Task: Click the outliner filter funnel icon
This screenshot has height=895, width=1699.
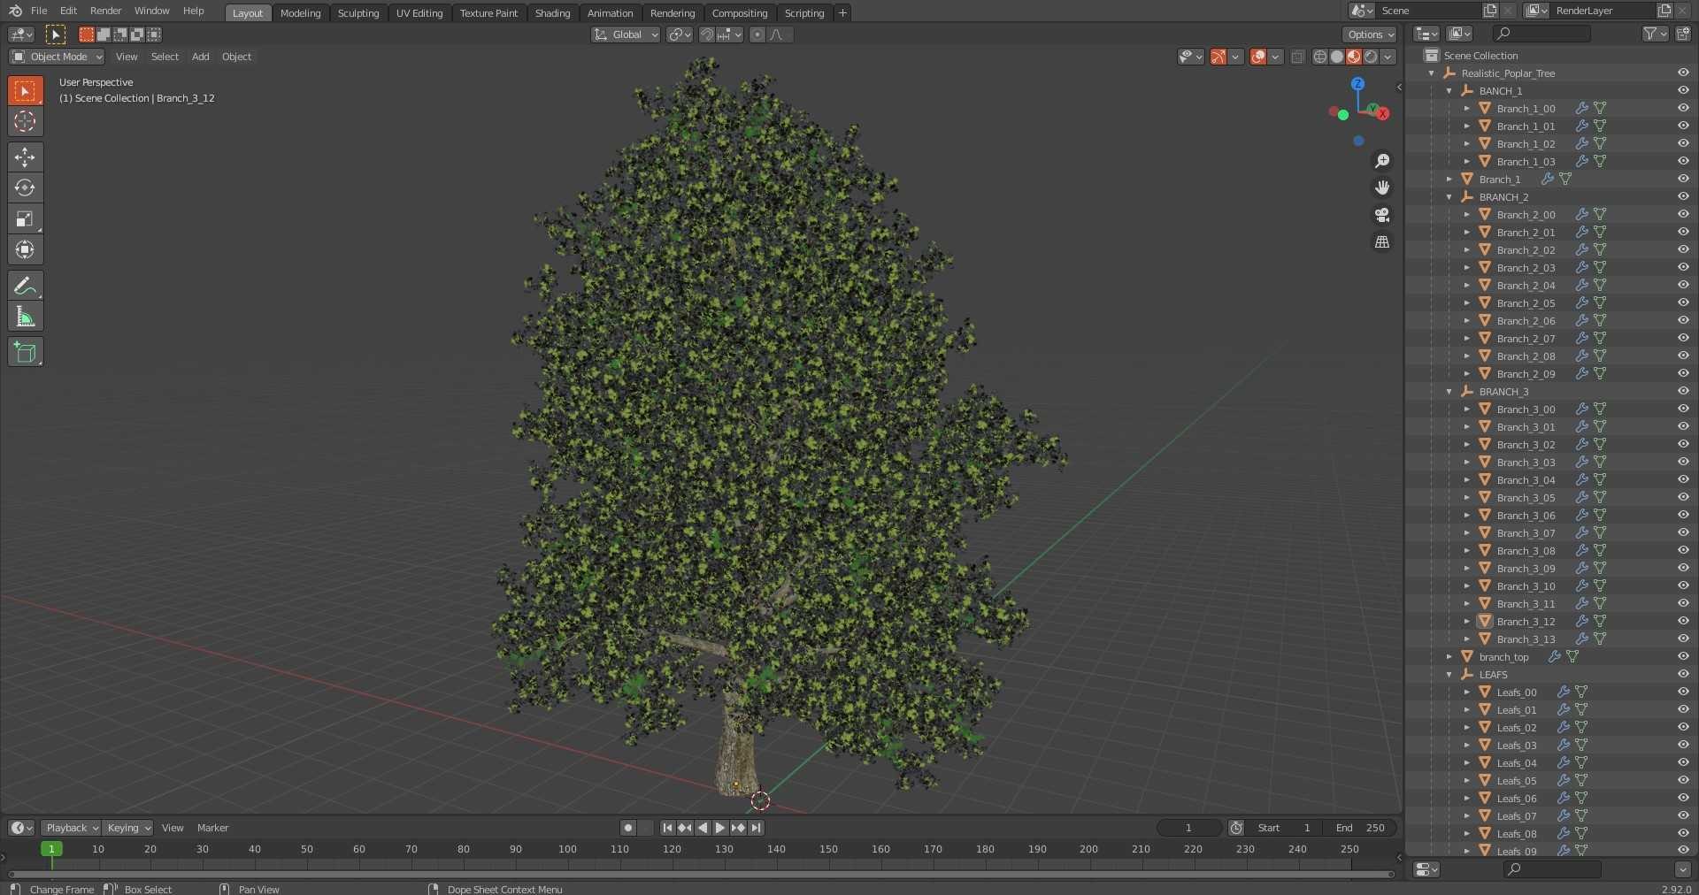Action: click(1649, 34)
